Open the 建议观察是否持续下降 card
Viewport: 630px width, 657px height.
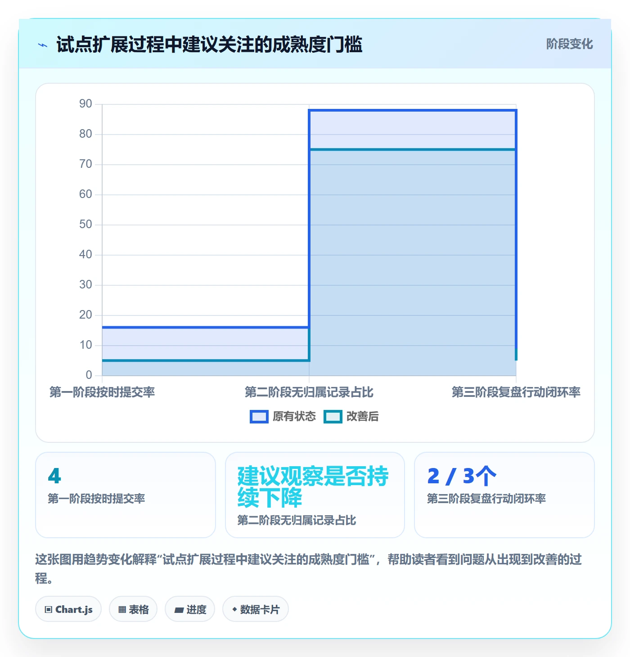(x=315, y=495)
